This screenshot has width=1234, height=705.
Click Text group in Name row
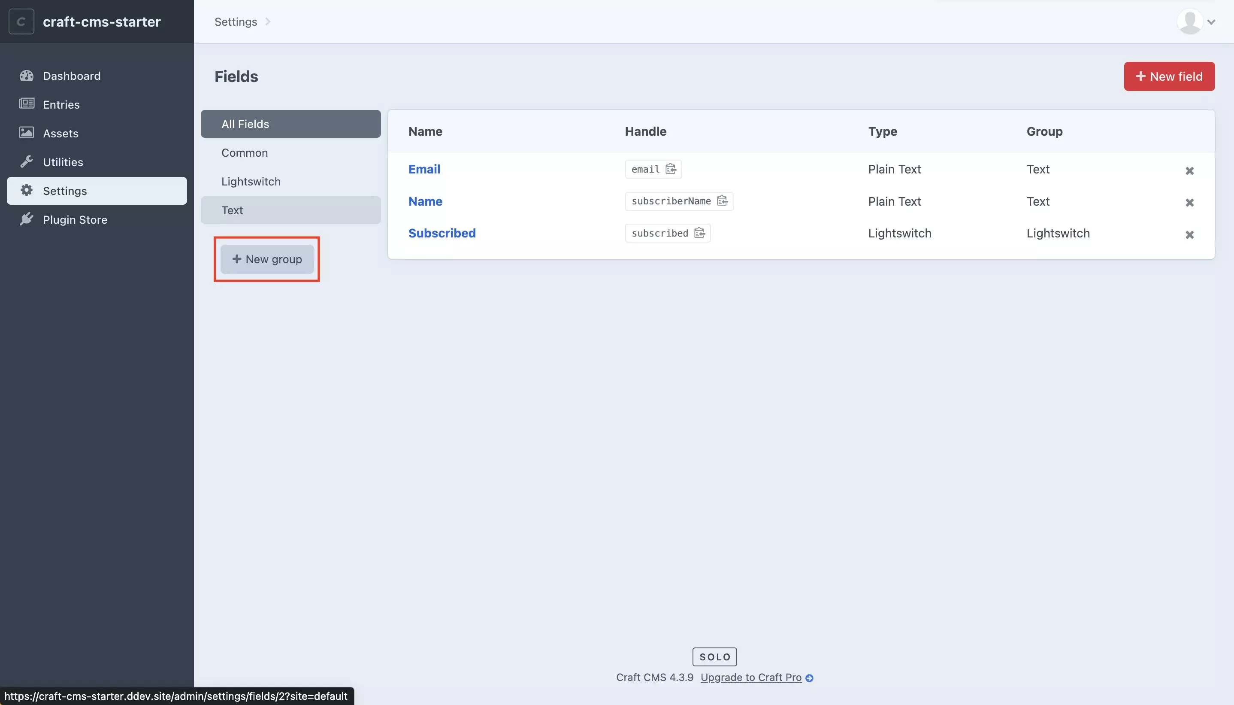[1038, 201]
